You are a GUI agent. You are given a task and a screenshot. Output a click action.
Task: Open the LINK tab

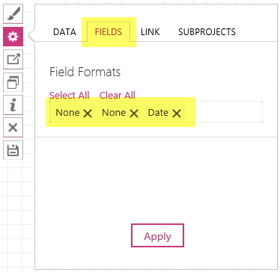pyautogui.click(x=150, y=32)
